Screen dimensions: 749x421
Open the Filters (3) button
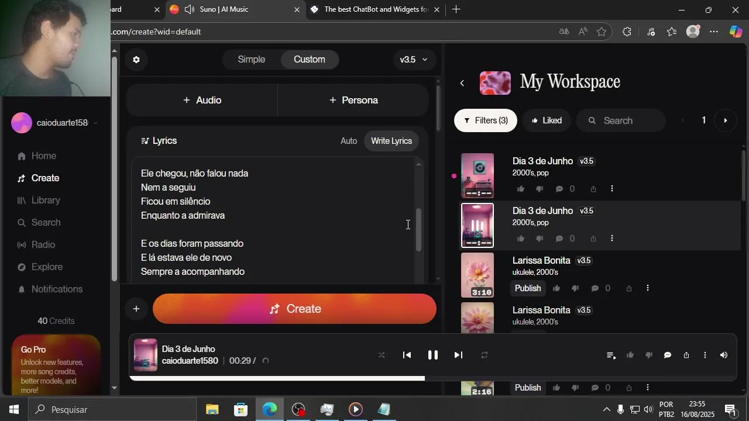pos(486,120)
